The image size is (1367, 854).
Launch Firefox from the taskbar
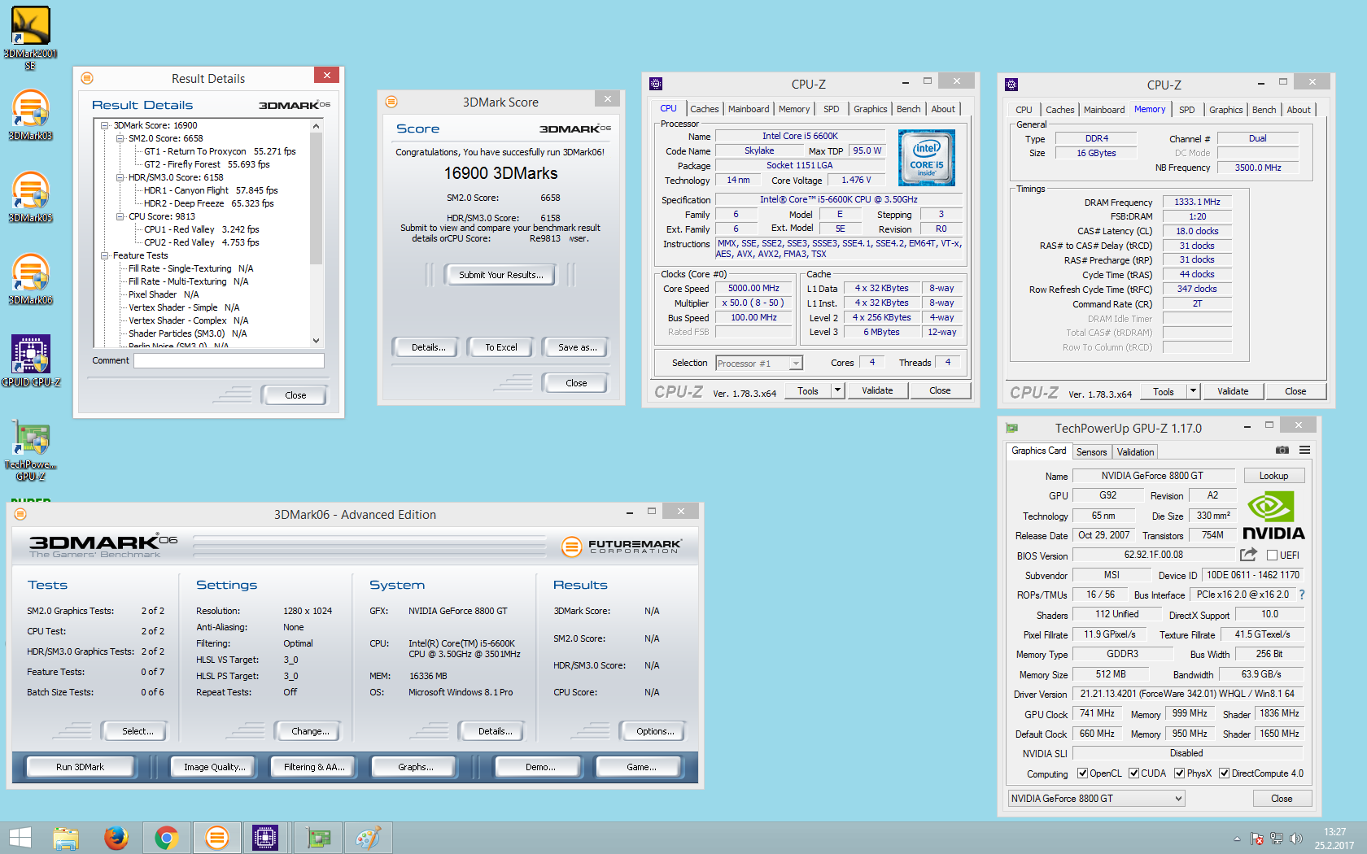coord(116,838)
